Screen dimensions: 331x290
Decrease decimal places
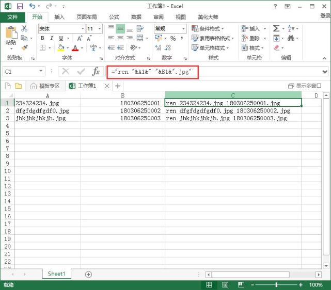tap(168, 48)
